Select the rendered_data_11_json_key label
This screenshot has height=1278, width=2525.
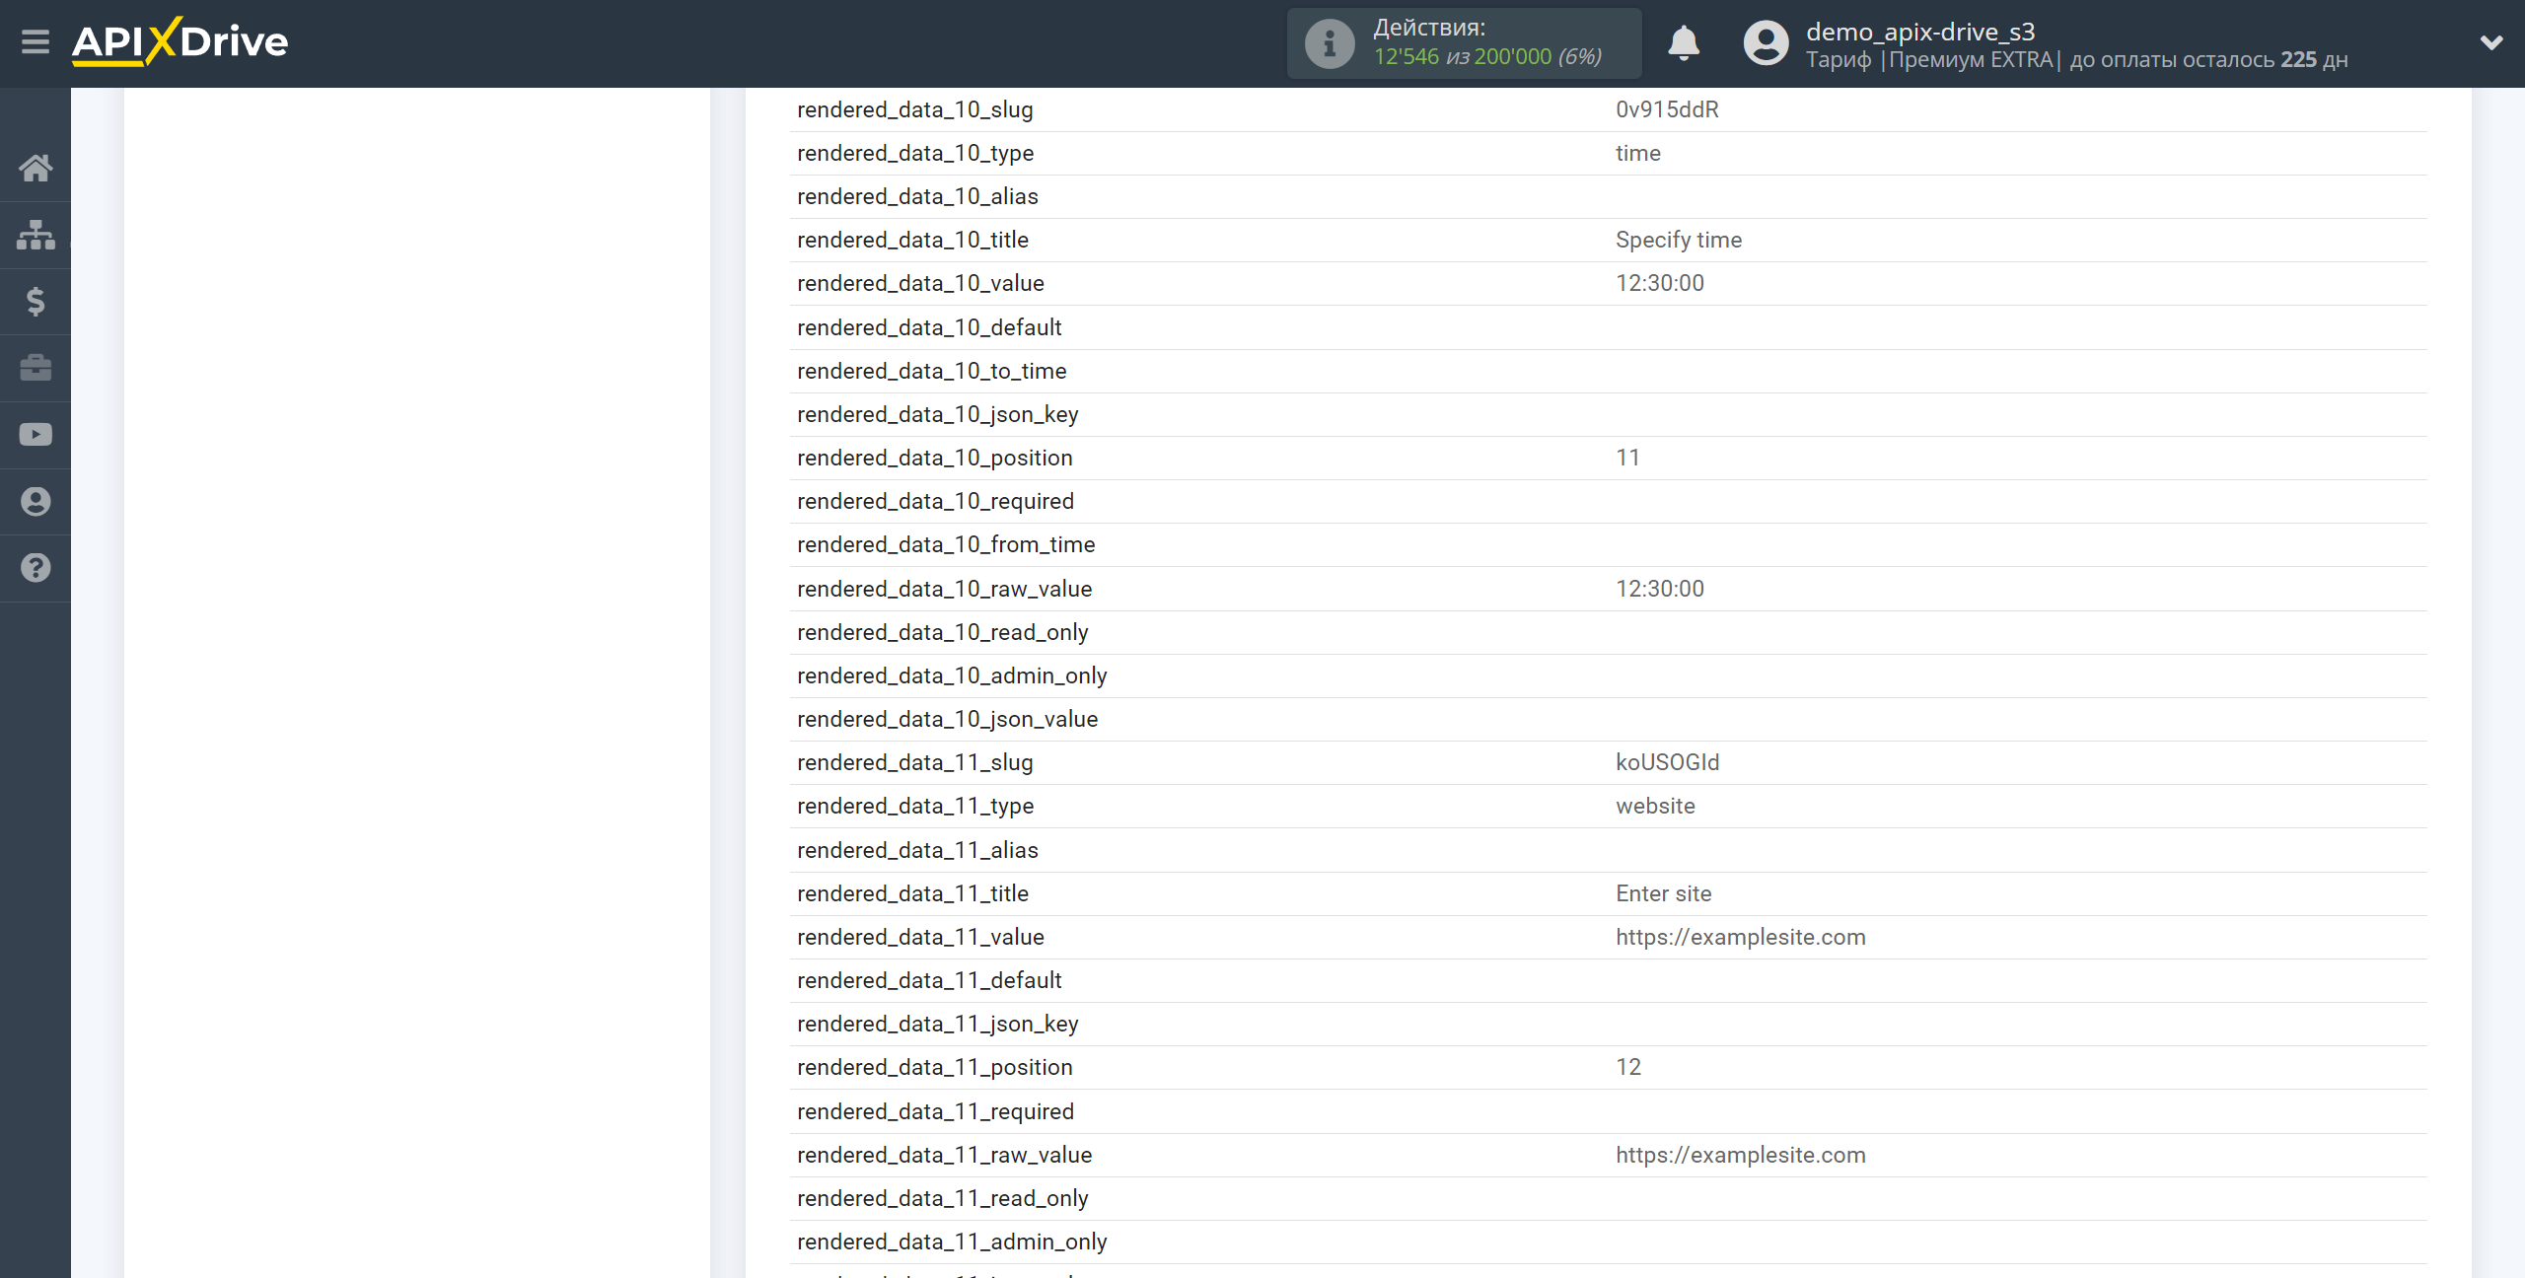coord(937,1024)
